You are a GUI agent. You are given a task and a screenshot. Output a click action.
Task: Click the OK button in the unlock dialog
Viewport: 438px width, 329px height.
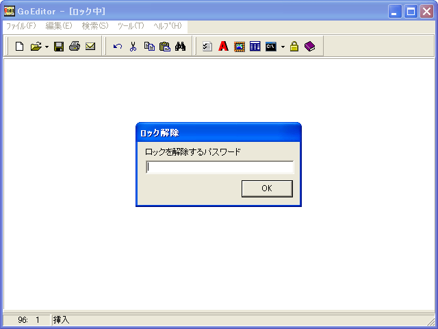267,188
